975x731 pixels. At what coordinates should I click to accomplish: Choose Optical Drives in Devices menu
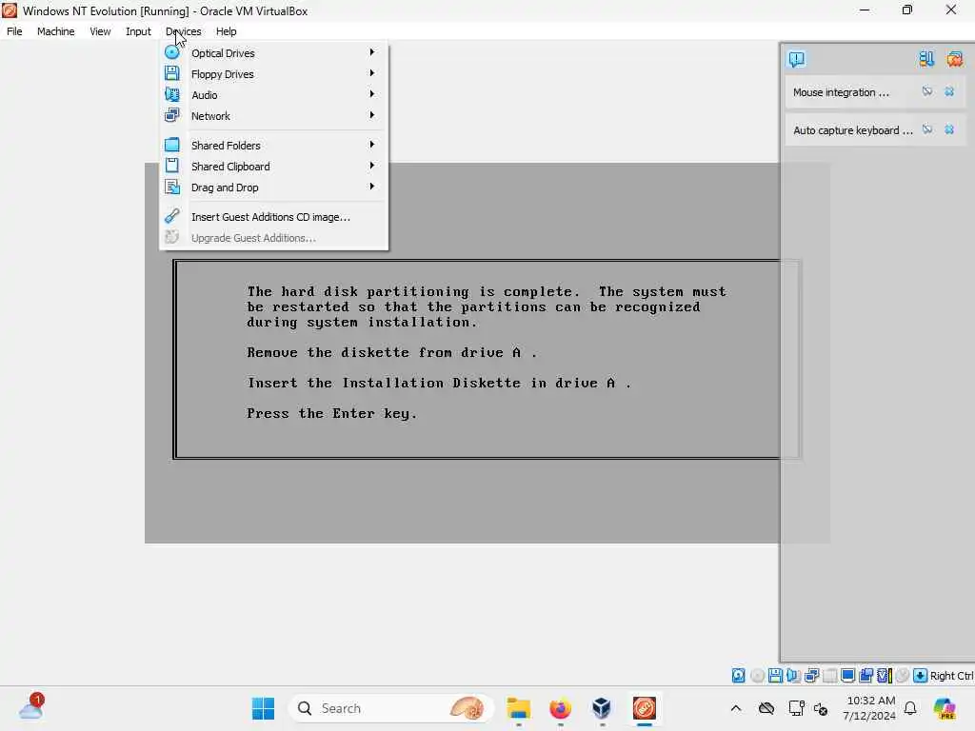[x=273, y=53]
